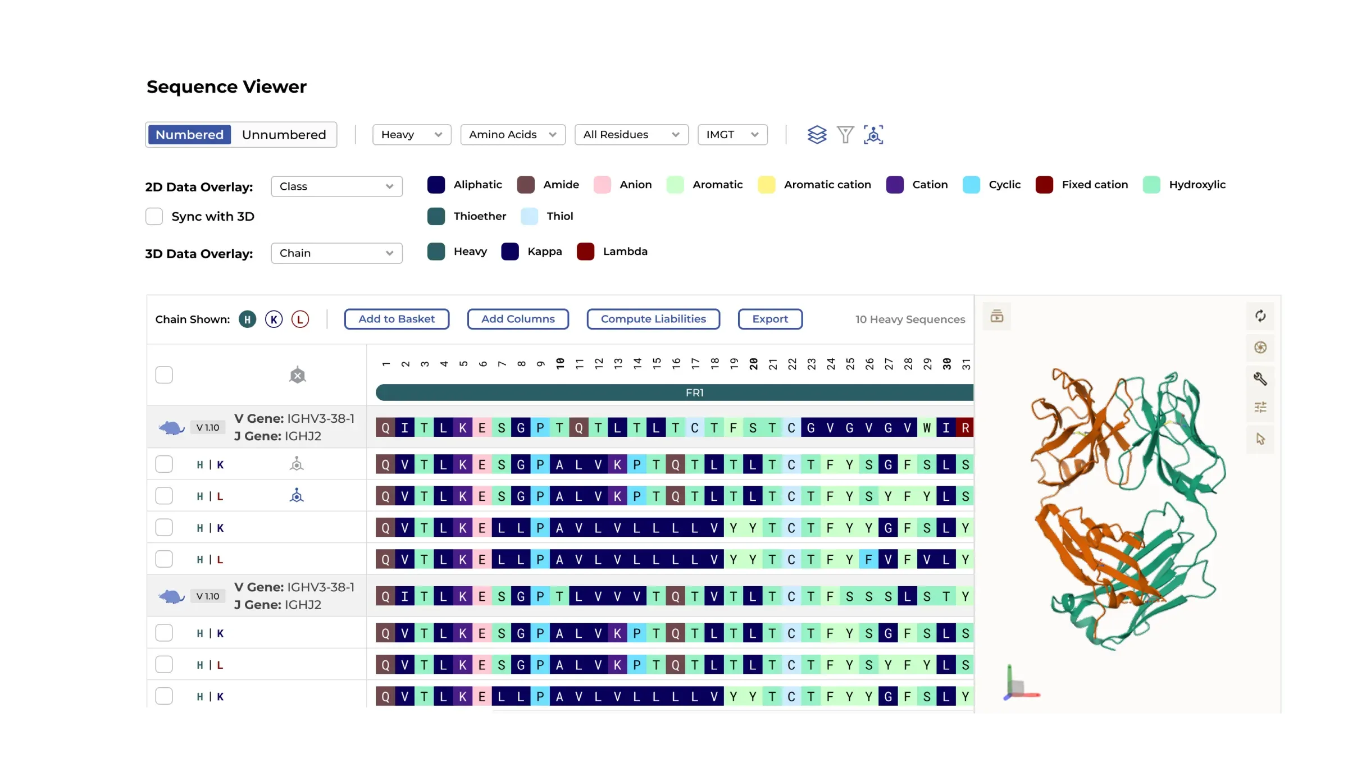Screen dimensions: 1348x758
Task: Click the 3D viewer snapshot aperture icon
Action: pyautogui.click(x=1260, y=348)
